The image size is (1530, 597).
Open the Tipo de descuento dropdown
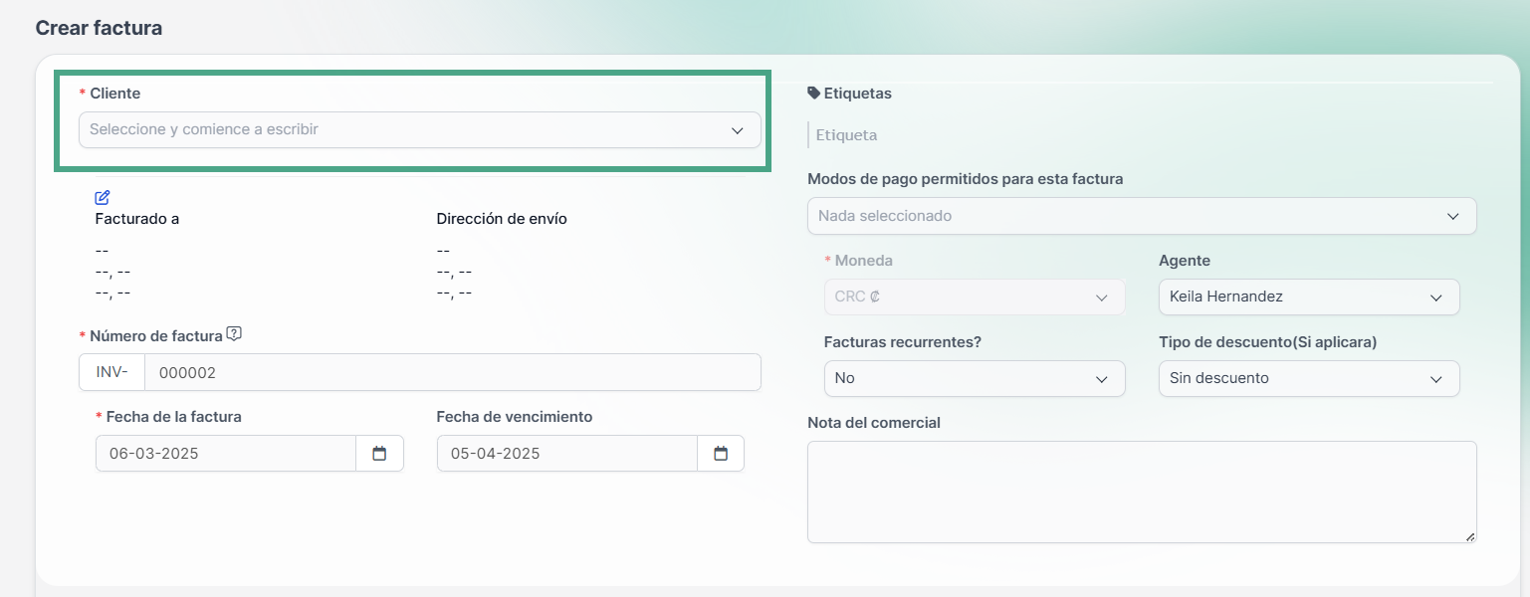[1309, 379]
